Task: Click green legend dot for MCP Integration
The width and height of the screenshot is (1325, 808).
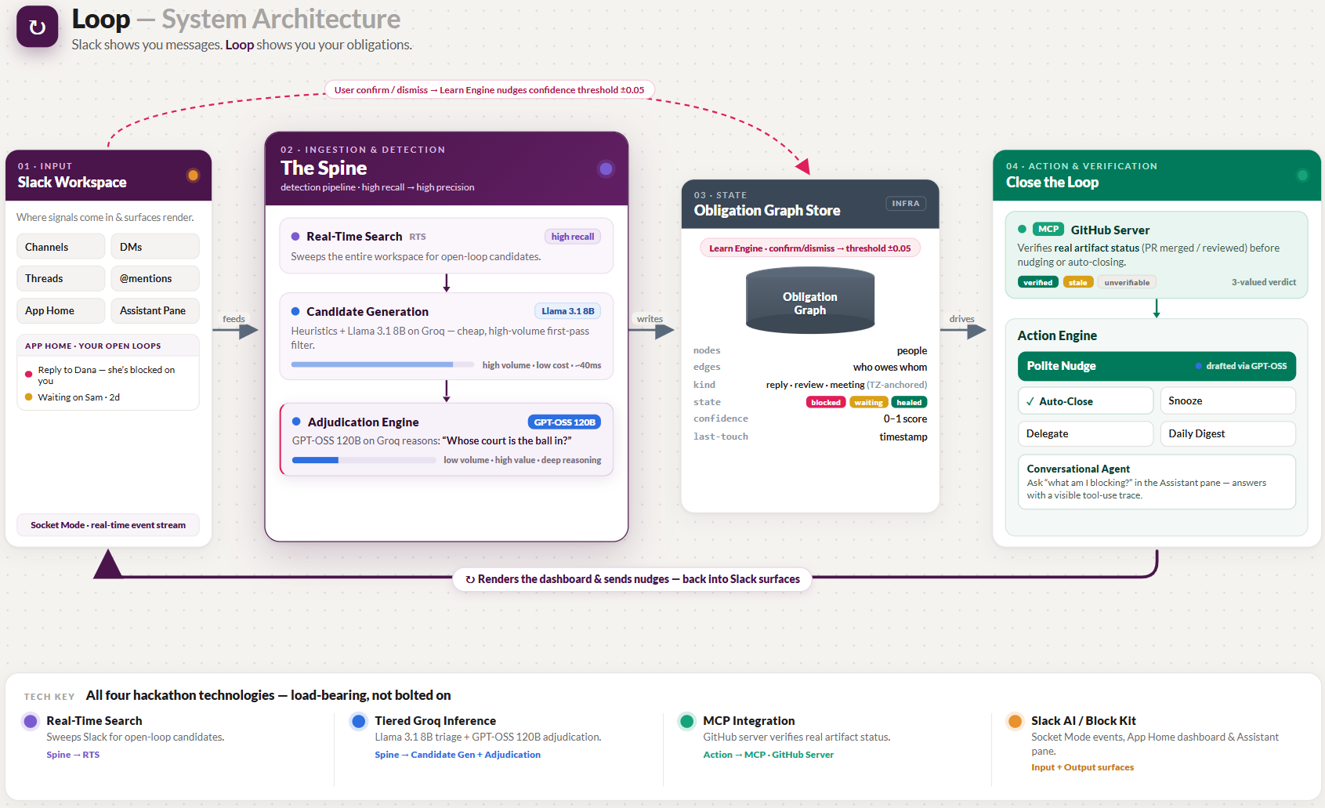Action: click(687, 721)
